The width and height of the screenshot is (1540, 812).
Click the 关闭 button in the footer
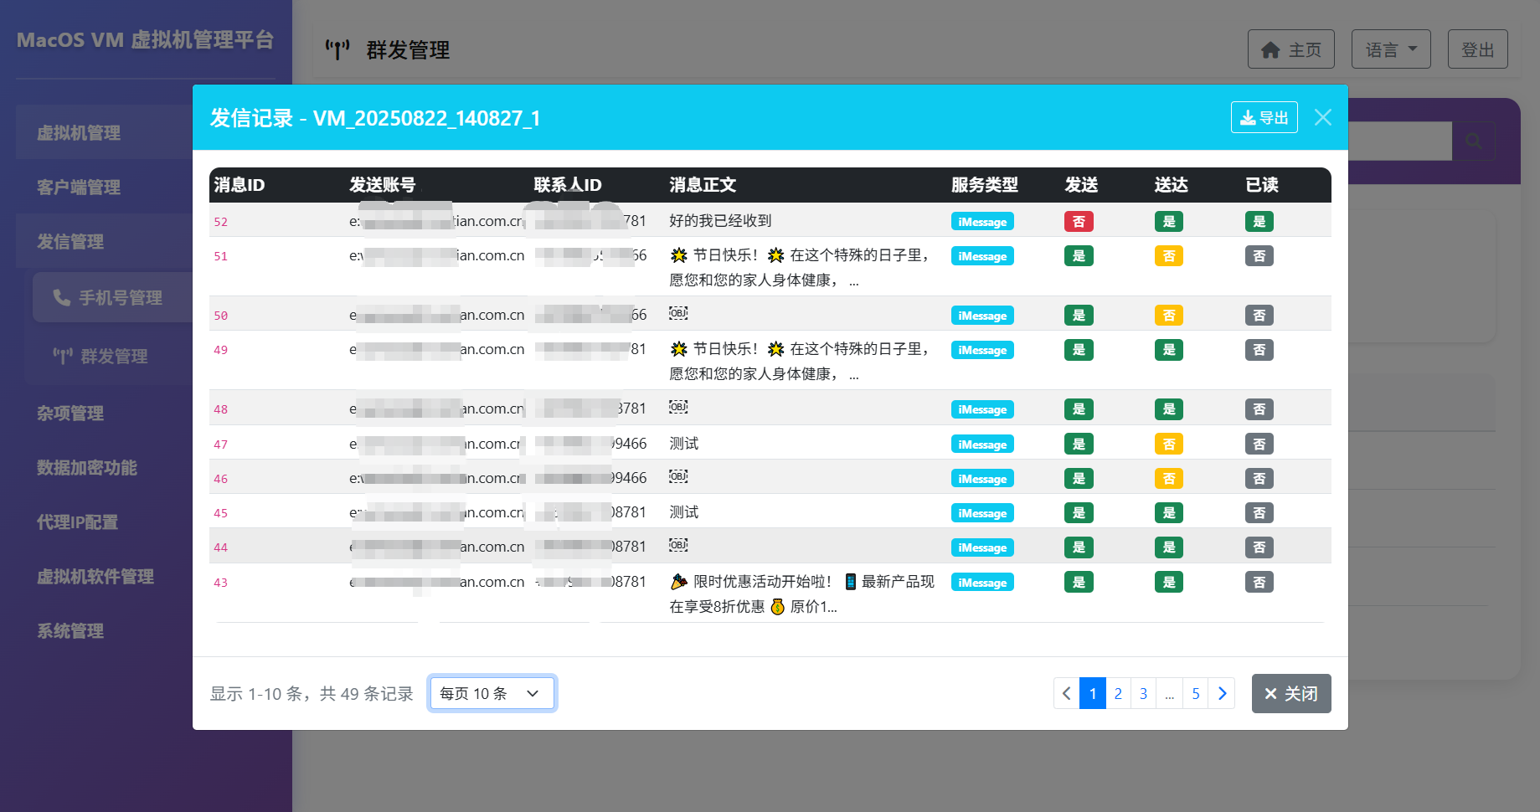tap(1290, 694)
